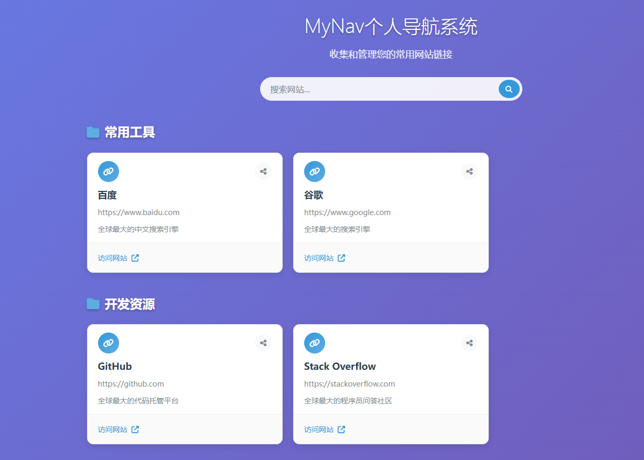This screenshot has height=460, width=644.
Task: Click the 开发资源 category heading
Action: coord(130,304)
